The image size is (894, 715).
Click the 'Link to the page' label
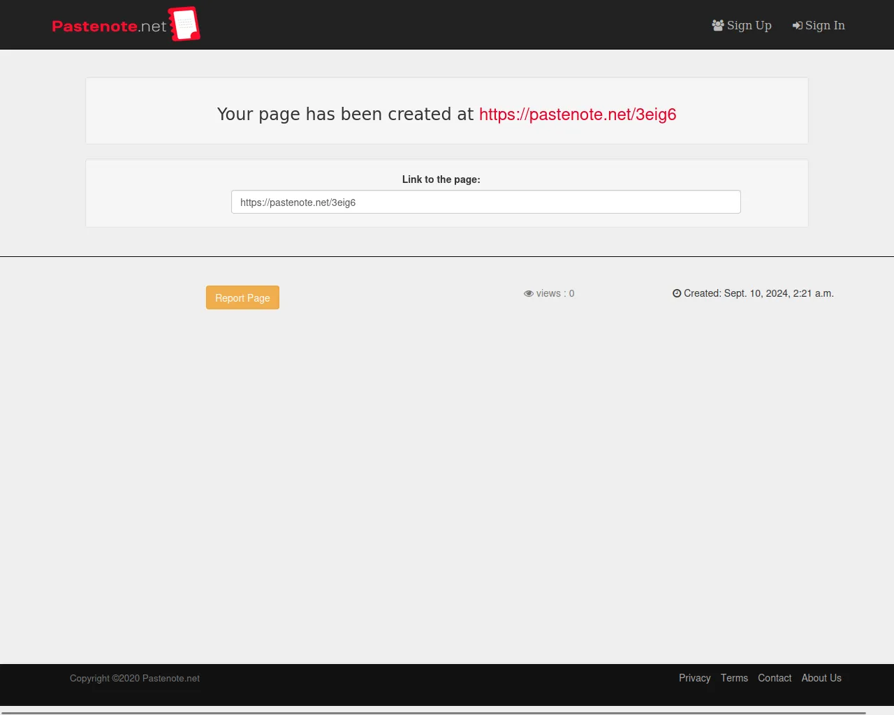[x=441, y=179]
